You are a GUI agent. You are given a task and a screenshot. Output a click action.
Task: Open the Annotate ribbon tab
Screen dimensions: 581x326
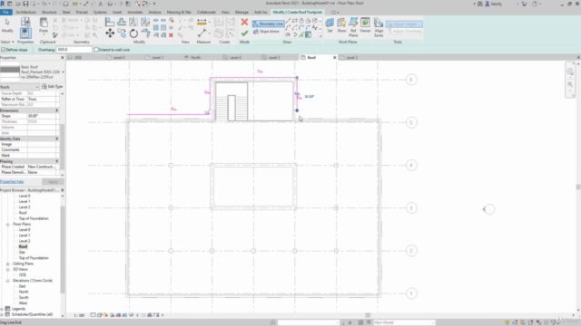click(x=135, y=12)
